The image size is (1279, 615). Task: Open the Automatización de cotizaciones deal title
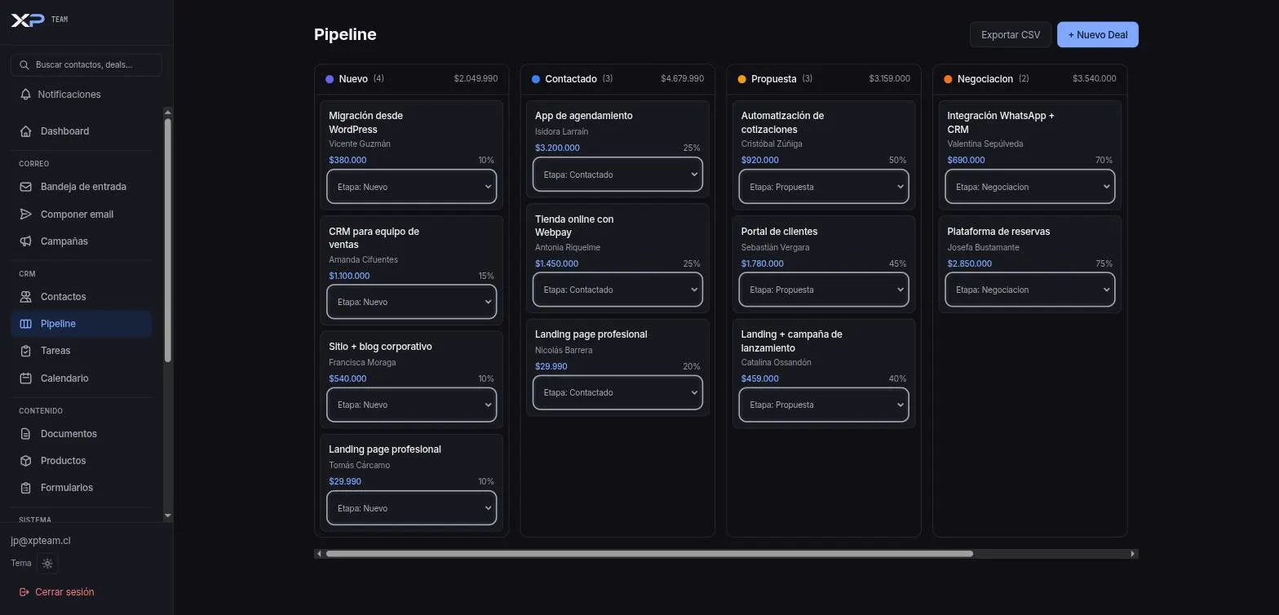coord(782,122)
